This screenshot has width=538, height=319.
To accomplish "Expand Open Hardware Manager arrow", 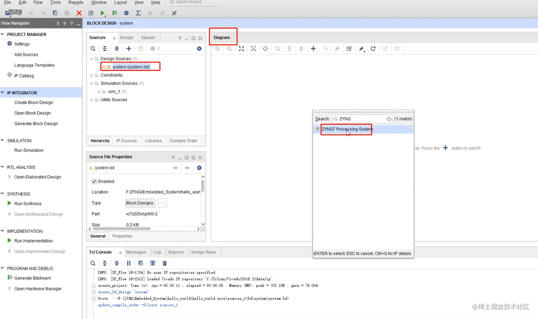I will point(9,288).
